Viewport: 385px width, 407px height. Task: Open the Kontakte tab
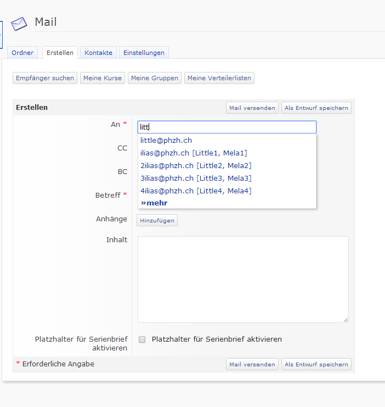98,53
